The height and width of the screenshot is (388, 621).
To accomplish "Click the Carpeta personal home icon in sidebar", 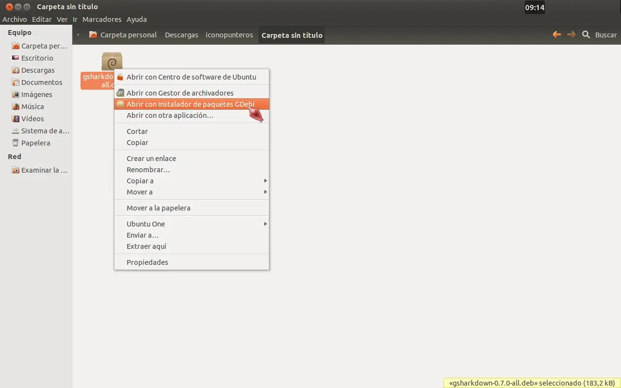I will click(x=16, y=46).
